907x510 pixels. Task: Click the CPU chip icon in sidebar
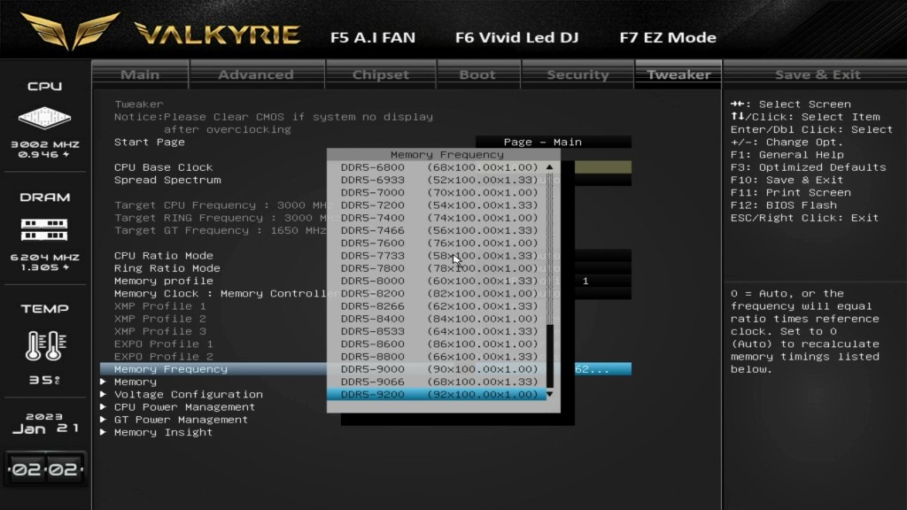[x=44, y=117]
